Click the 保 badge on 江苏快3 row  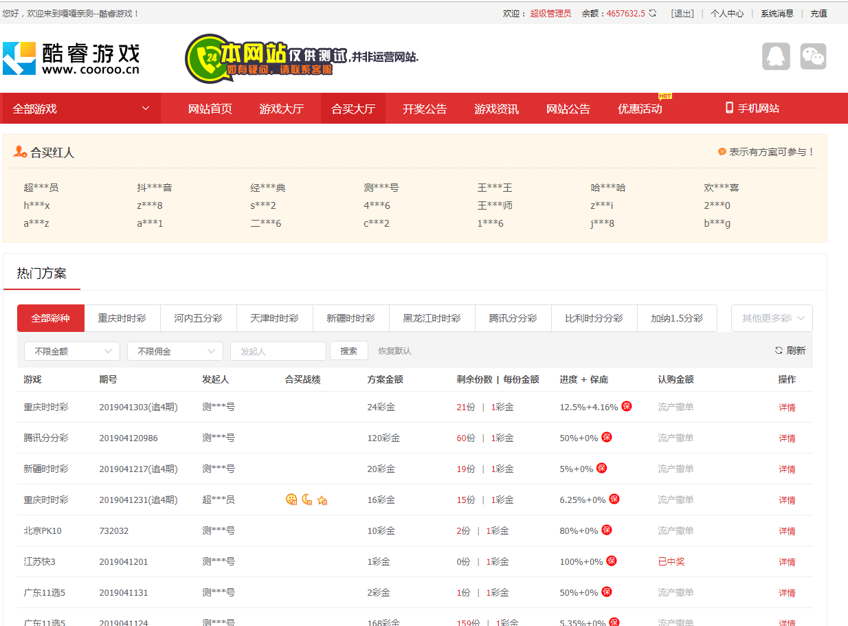pos(611,561)
